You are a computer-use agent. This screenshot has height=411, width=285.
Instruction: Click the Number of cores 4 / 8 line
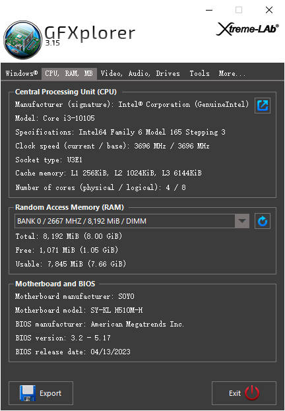coord(100,187)
